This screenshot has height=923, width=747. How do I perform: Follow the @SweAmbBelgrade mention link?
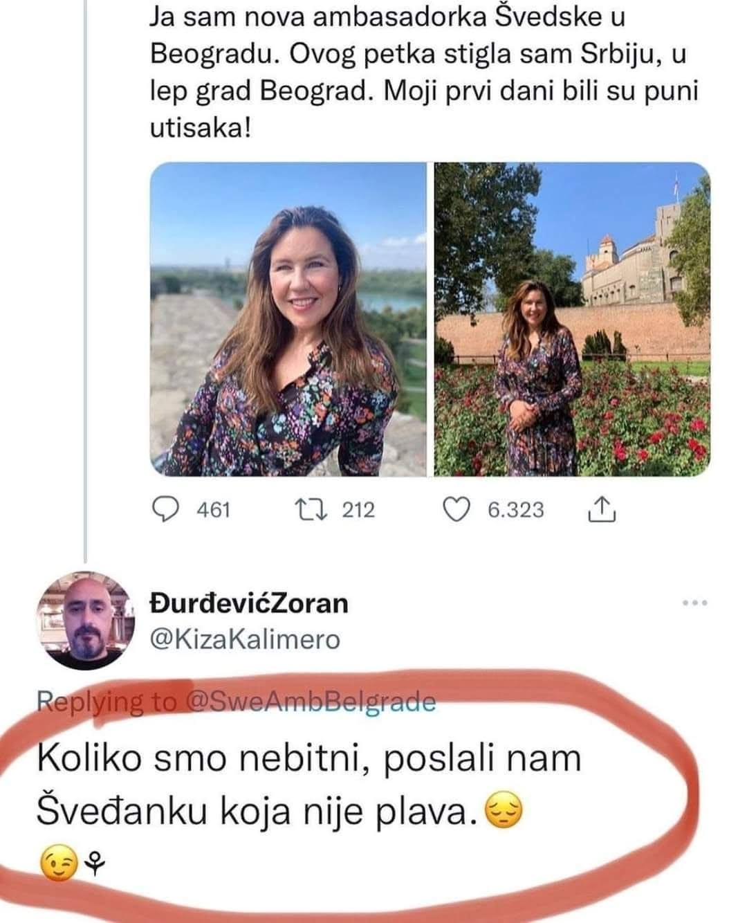coord(312,702)
